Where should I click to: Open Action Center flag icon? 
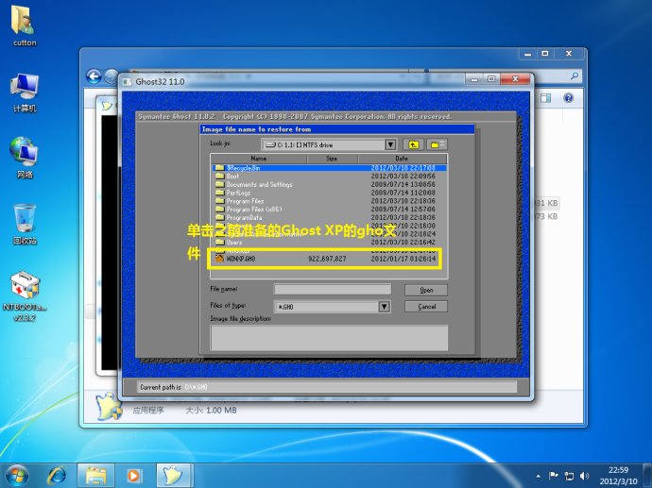point(554,476)
